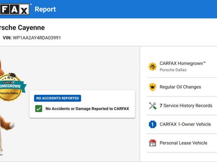Click the Personal Lease house icon

(x=153, y=143)
